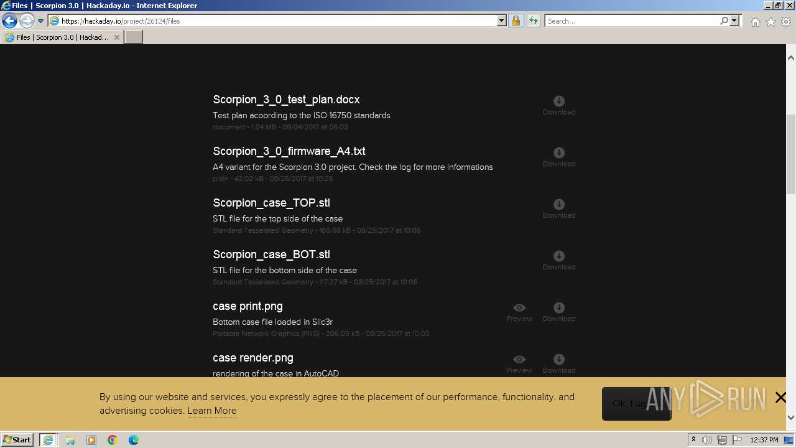Click 'STL file for the top side' description

(277, 218)
